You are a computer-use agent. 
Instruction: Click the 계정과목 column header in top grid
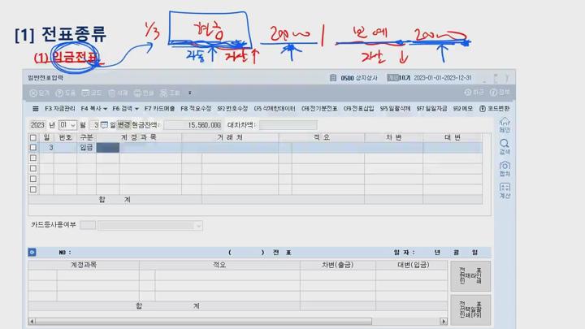click(x=139, y=137)
